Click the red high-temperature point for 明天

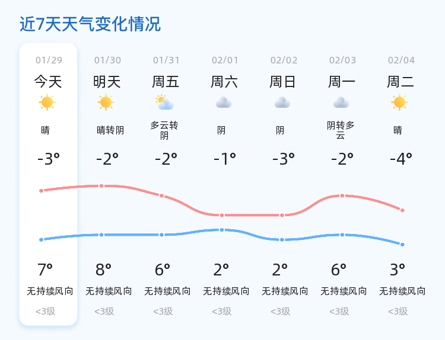(x=101, y=186)
